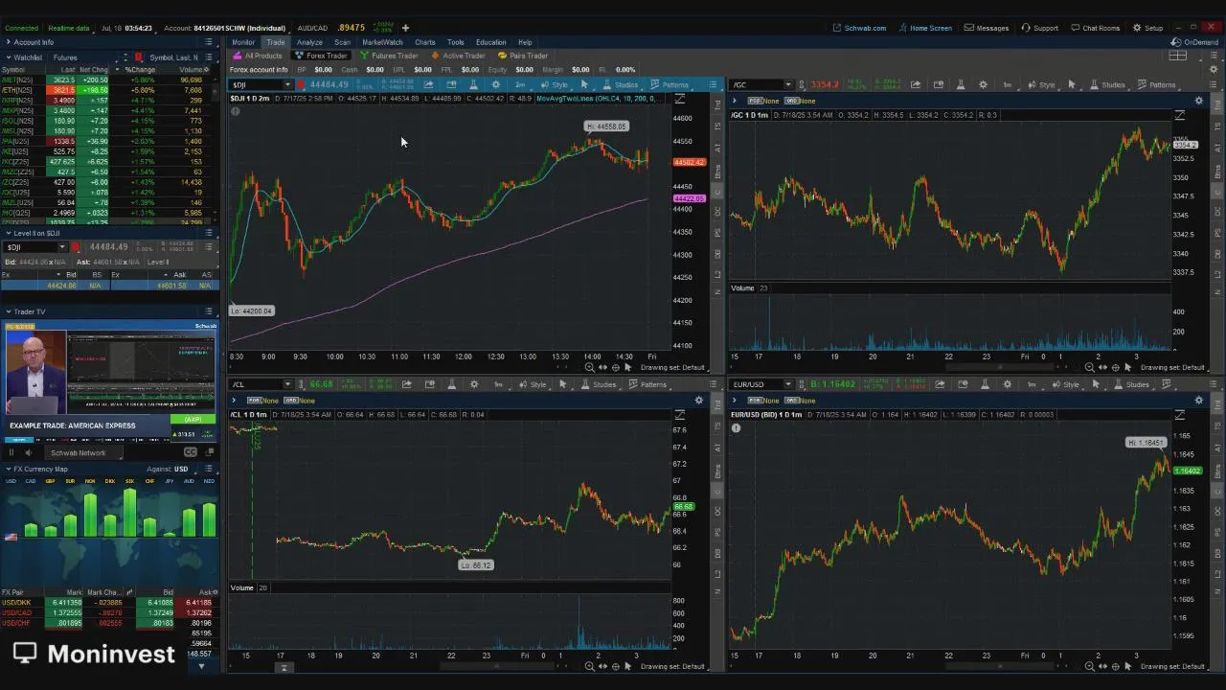Open the Charts tab
1226x690 pixels.
pyautogui.click(x=425, y=42)
